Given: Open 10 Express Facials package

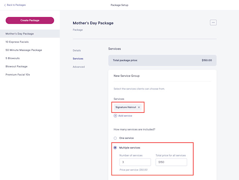Looking at the screenshot, I should [x=17, y=42].
